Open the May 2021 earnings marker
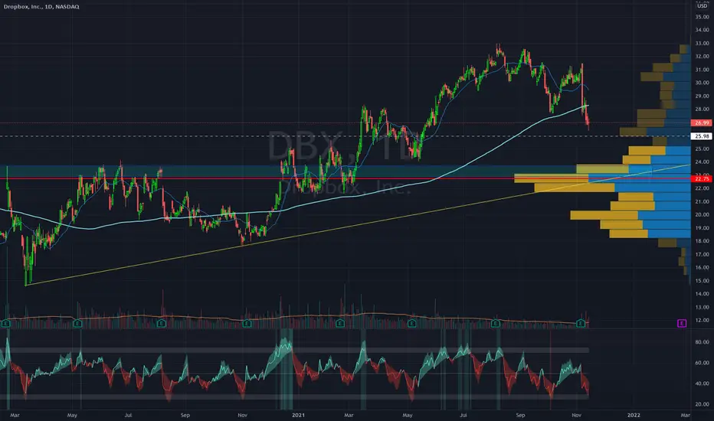 [x=412, y=324]
